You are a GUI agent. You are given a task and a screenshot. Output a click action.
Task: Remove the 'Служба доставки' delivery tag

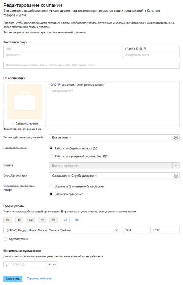point(95,176)
